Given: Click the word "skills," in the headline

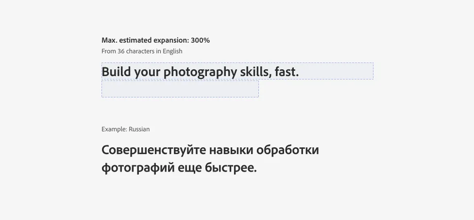Looking at the screenshot, I should pyautogui.click(x=255, y=72).
